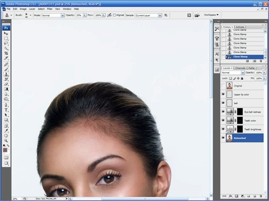Open the brush preset picker arrow
The width and height of the screenshot is (269, 201).
click(31, 15)
